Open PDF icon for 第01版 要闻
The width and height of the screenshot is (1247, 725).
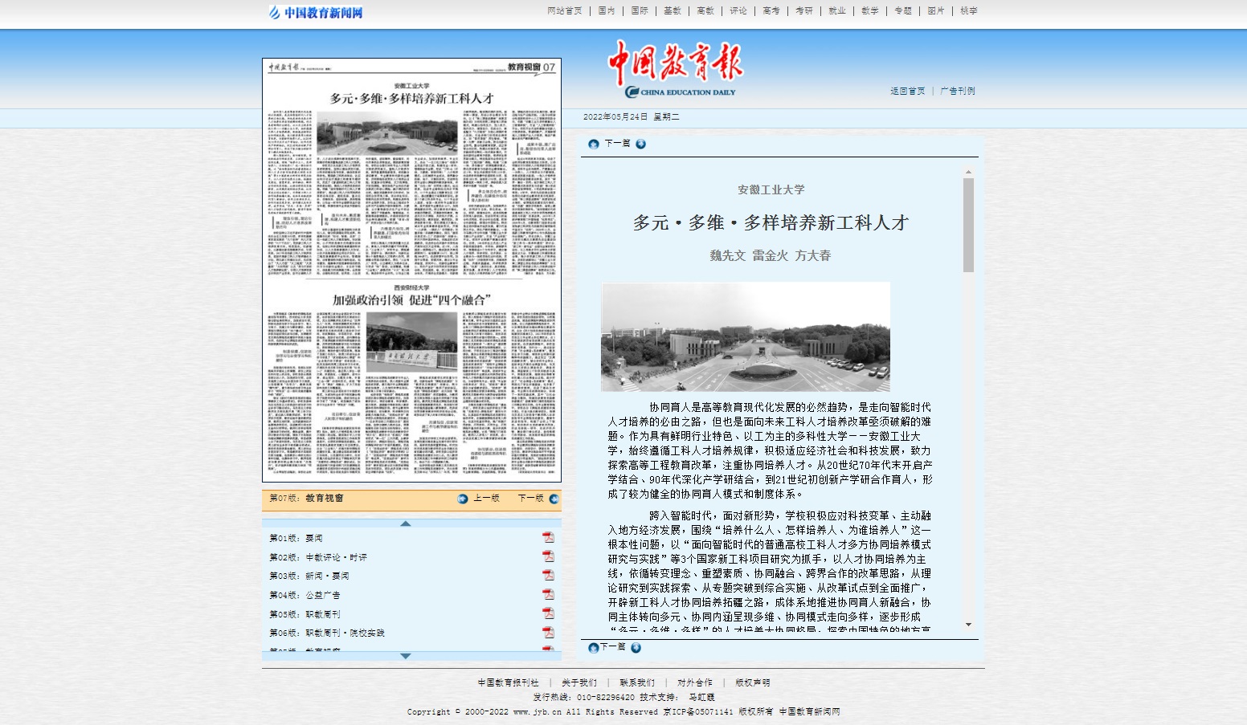[x=548, y=537]
